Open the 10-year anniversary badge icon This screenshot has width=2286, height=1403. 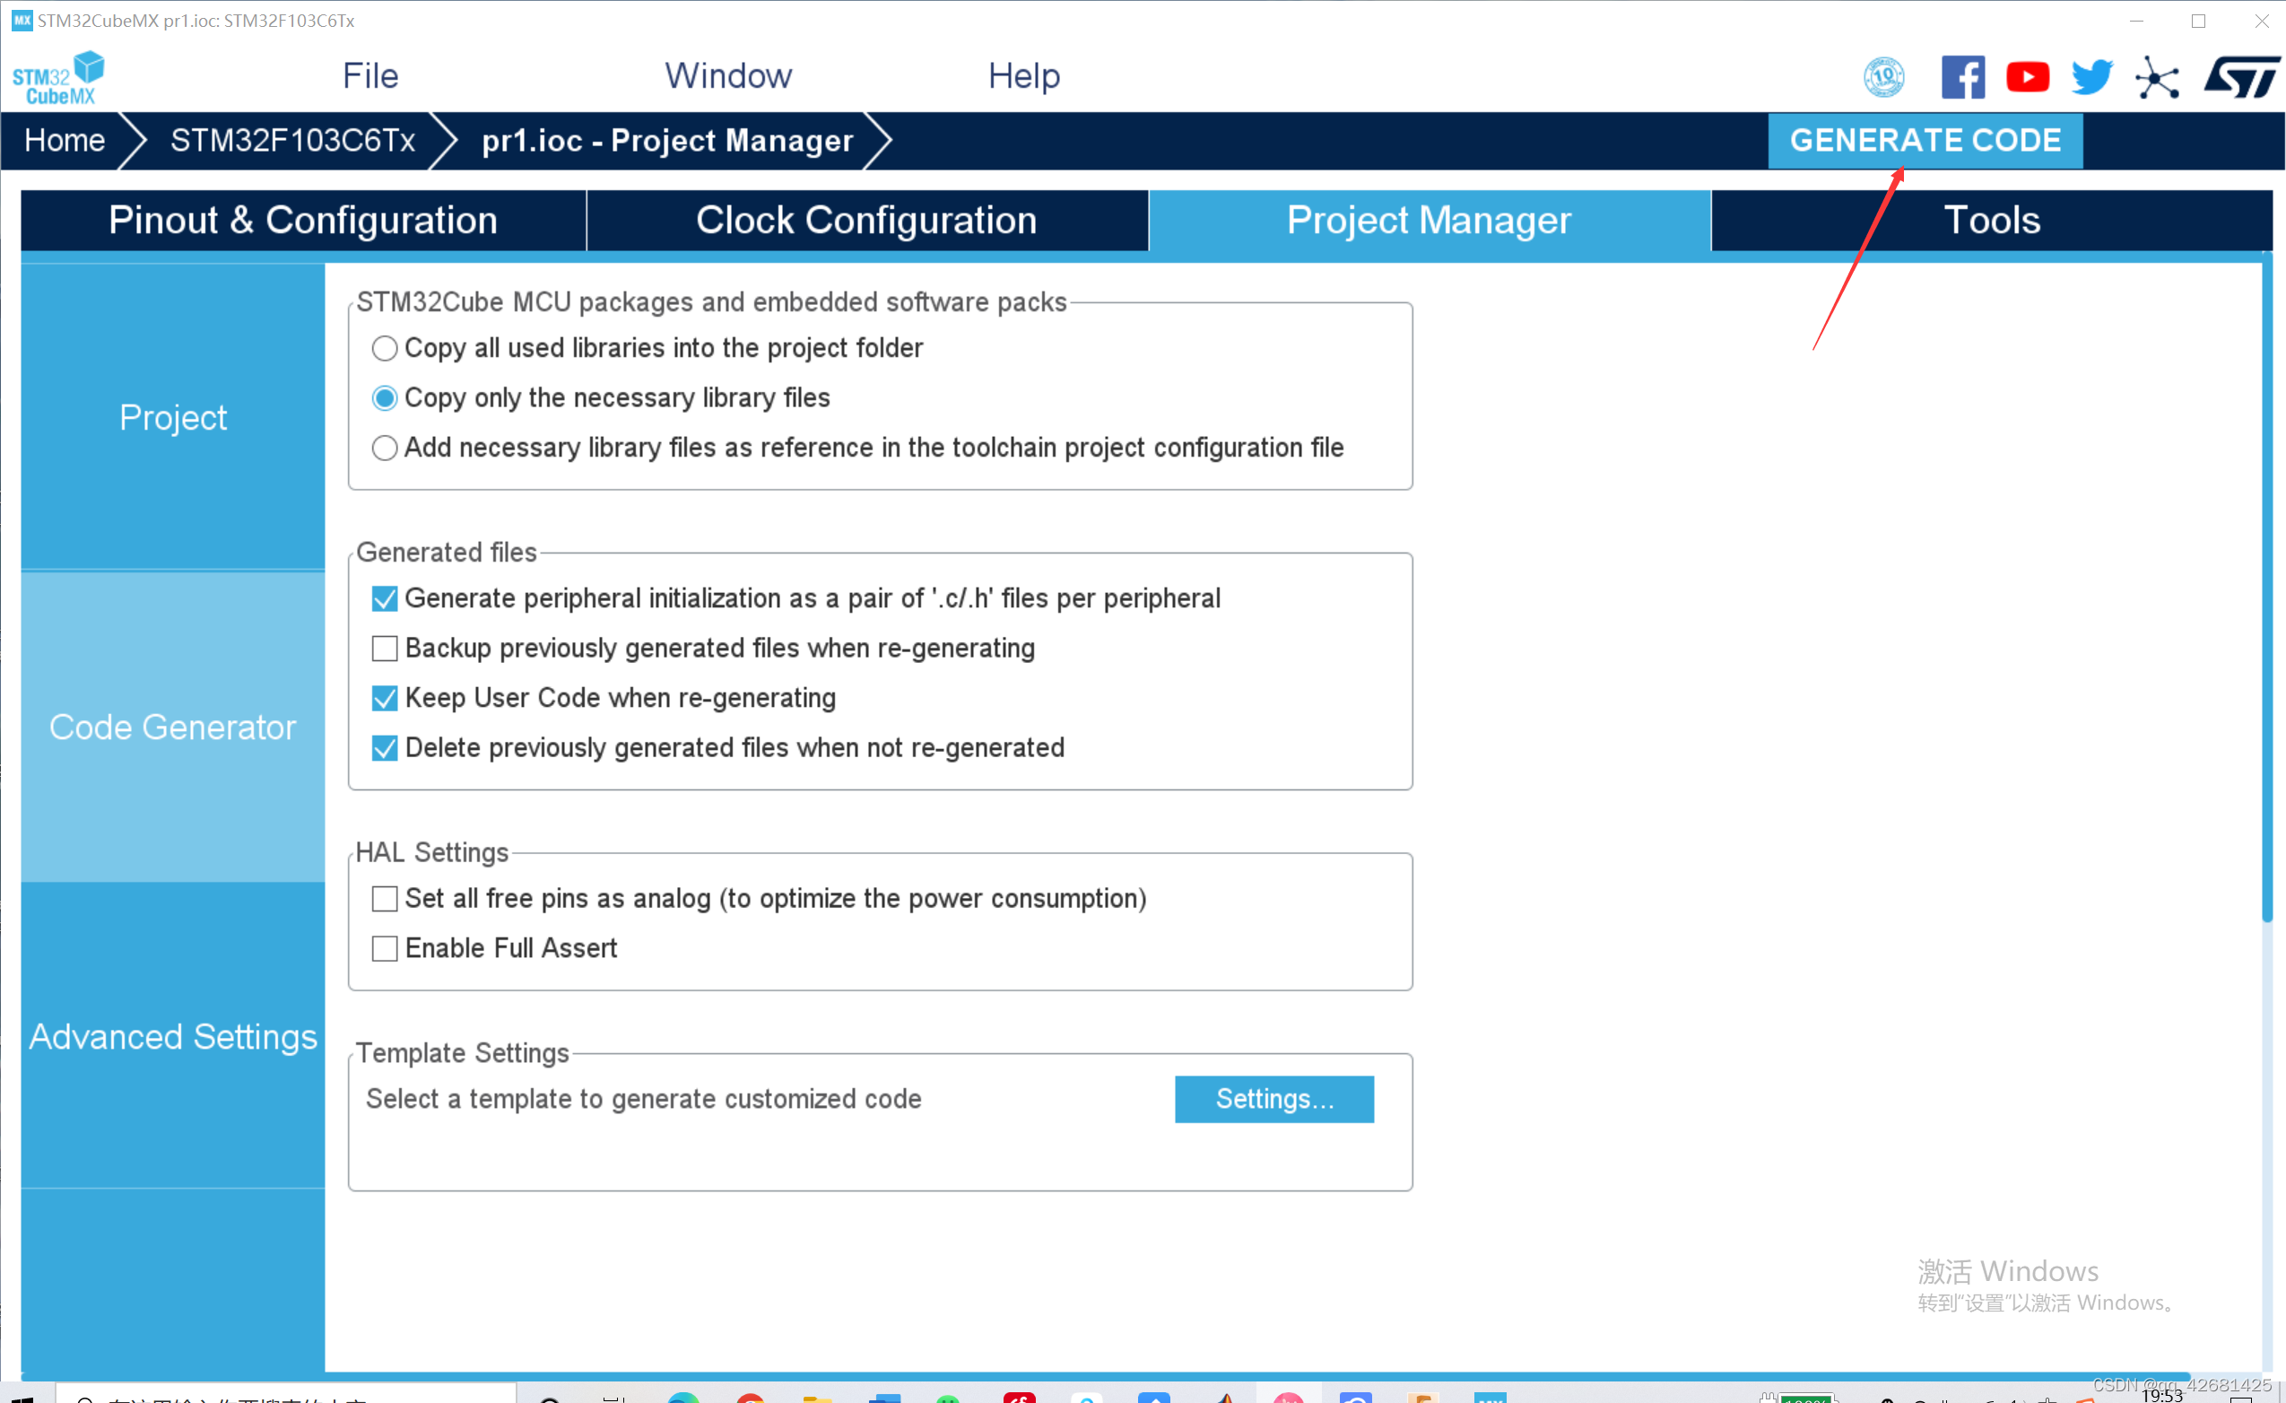click(x=1884, y=77)
